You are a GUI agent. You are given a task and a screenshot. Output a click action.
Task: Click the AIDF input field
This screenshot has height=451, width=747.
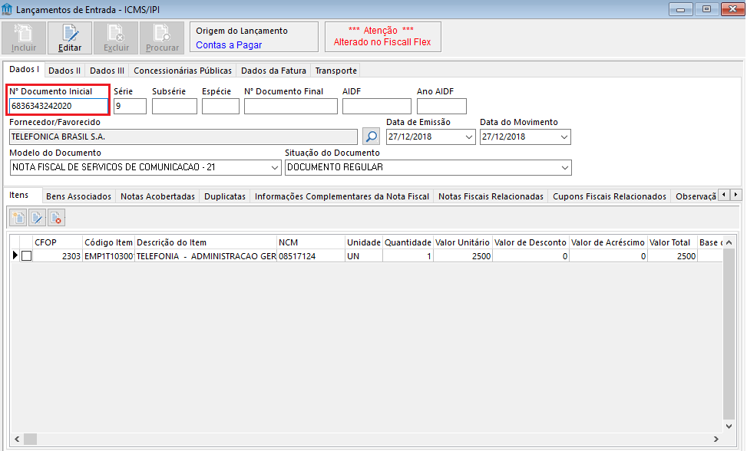(377, 106)
